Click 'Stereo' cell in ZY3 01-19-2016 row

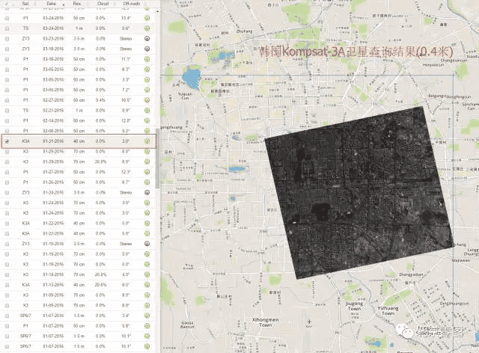point(126,244)
